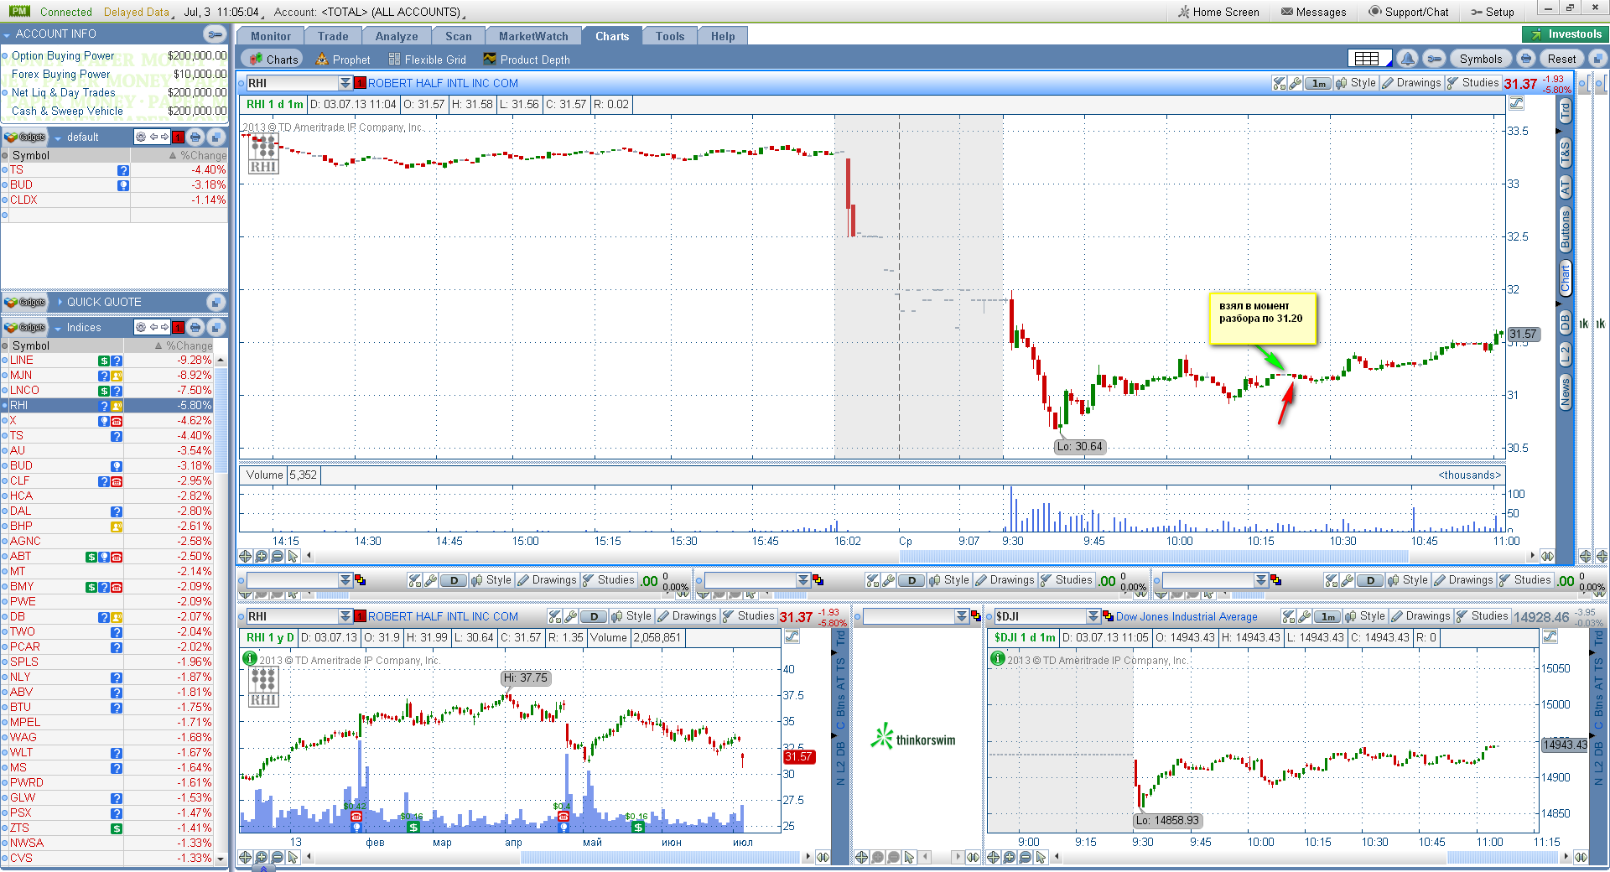Open the alerts bell icon
The height and width of the screenshot is (872, 1610).
pos(1408,59)
